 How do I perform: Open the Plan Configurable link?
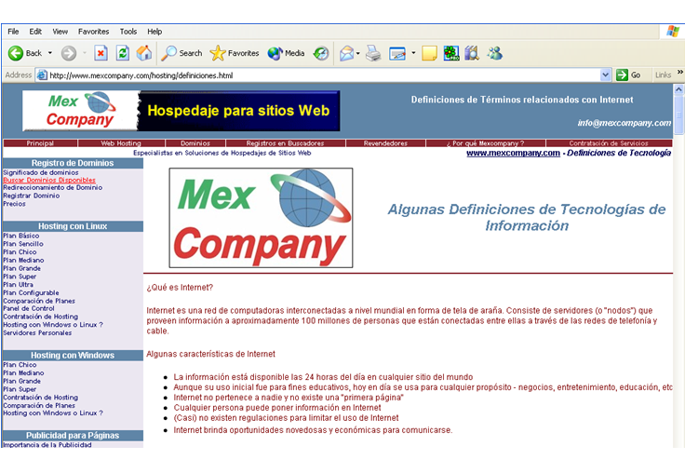point(31,293)
